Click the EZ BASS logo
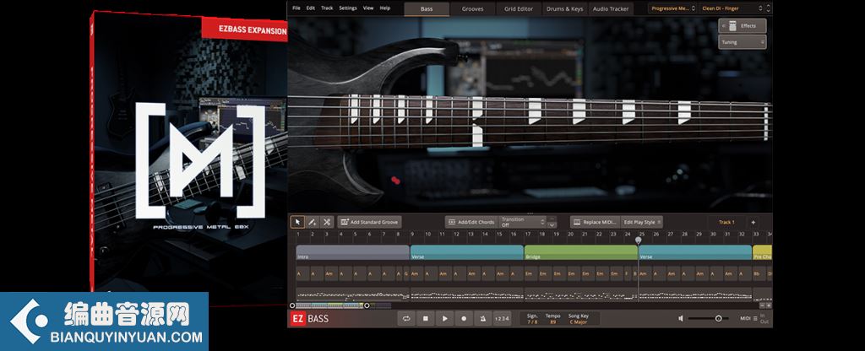865x351 pixels. [x=309, y=318]
